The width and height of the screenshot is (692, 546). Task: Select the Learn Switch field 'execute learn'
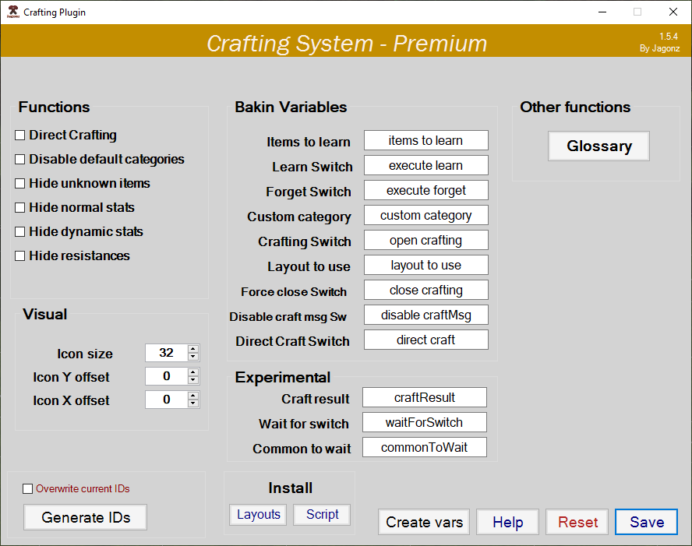[x=426, y=165]
